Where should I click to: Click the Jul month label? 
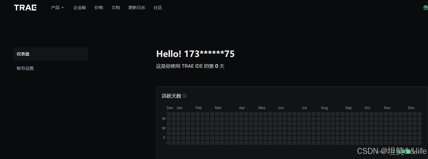(x=304, y=108)
